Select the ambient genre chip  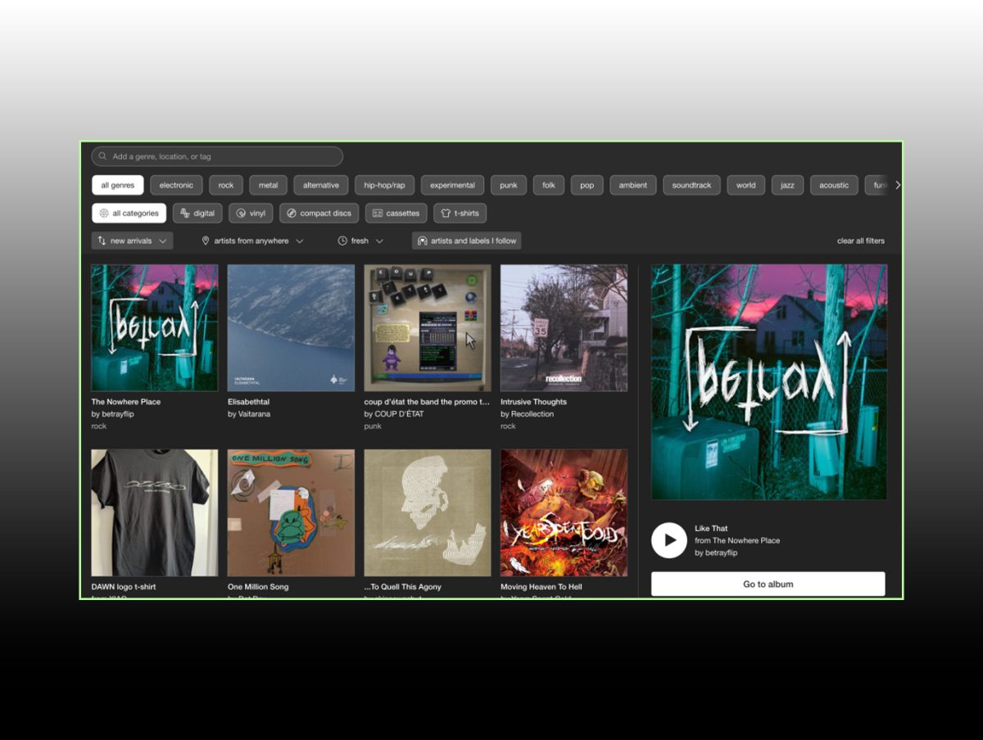tap(633, 185)
